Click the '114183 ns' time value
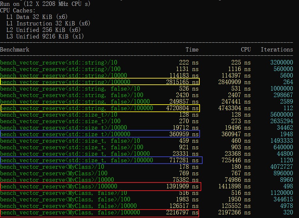This screenshot has width=299, height=218. pyautogui.click(x=184, y=76)
